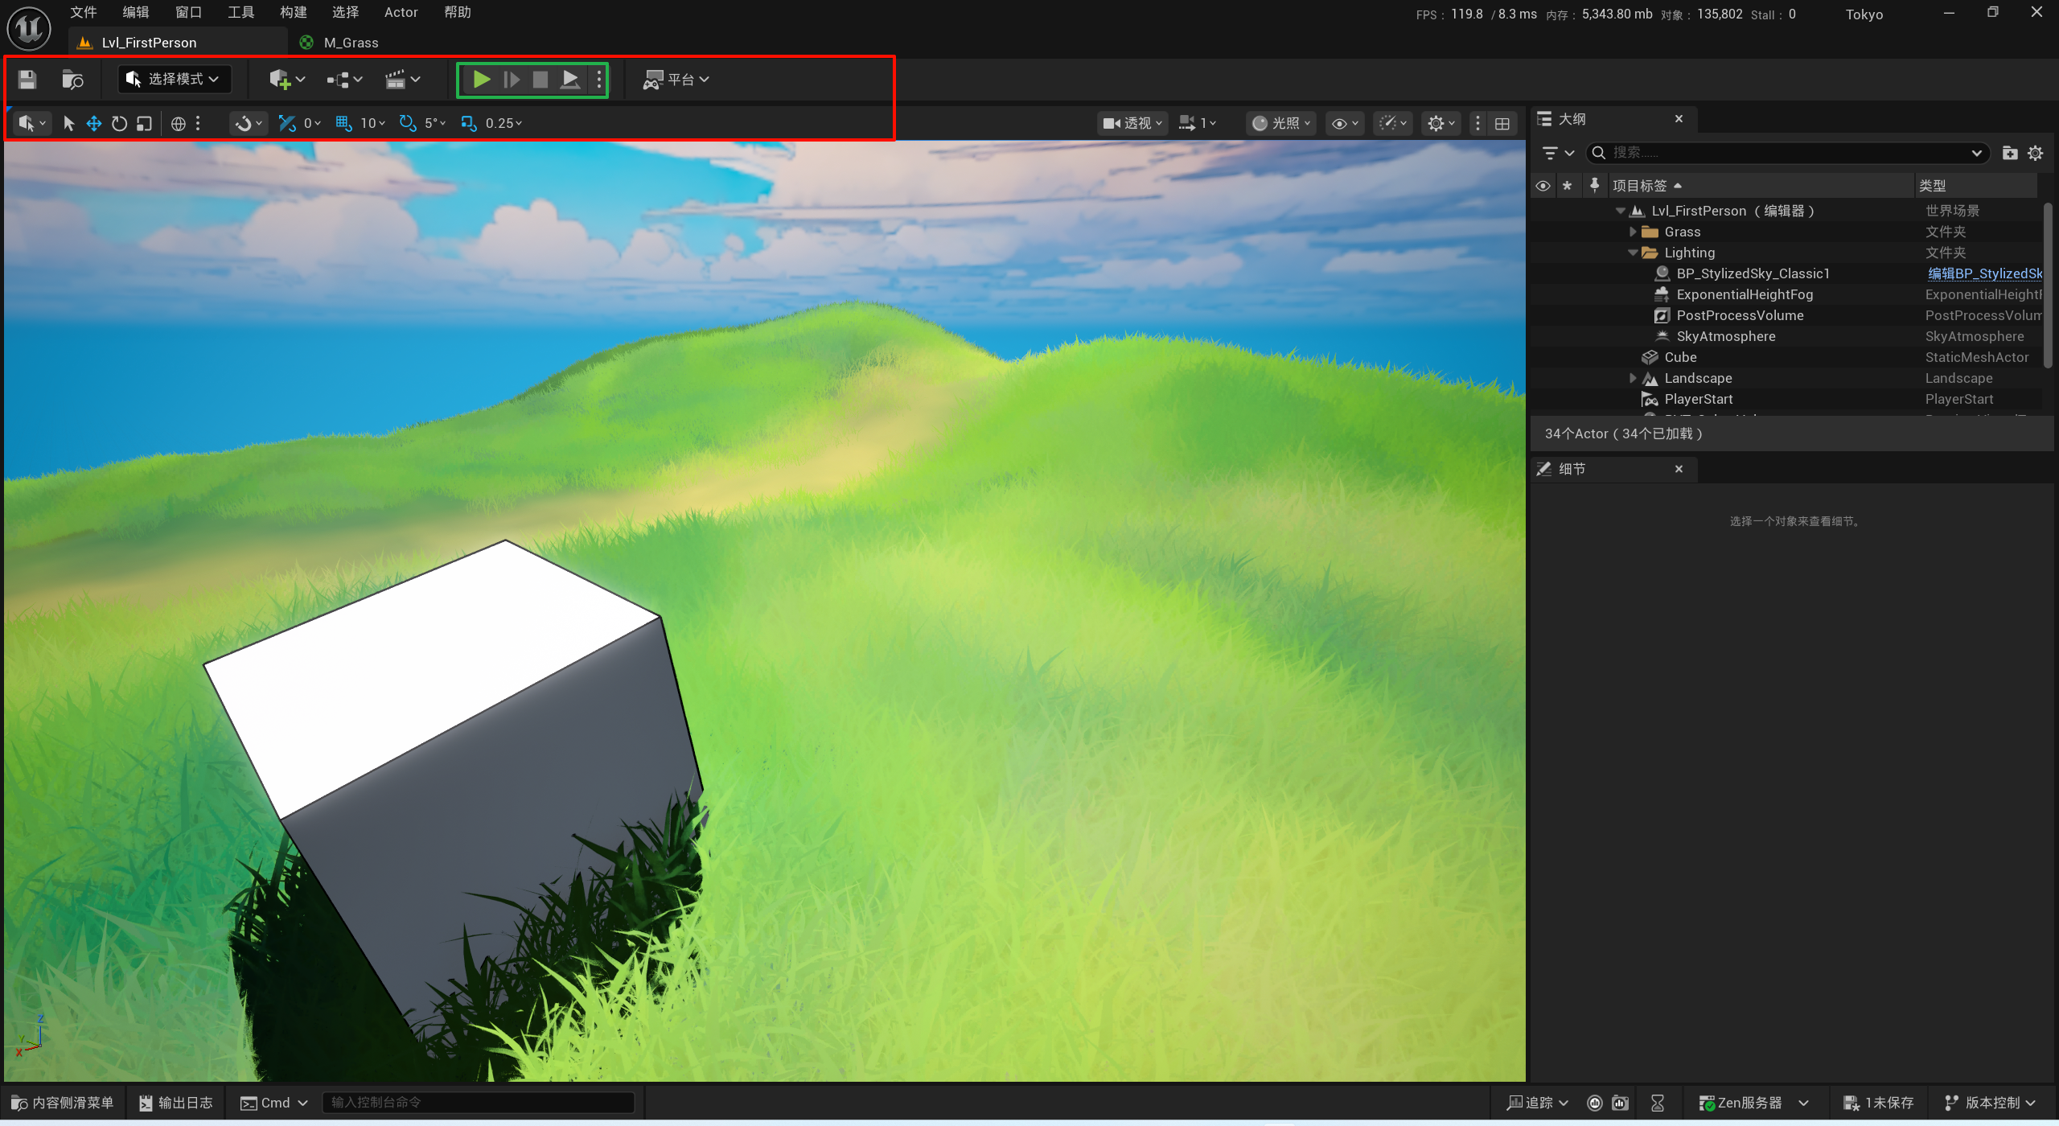Toggle grid snapping icon
The height and width of the screenshot is (1126, 2059).
(x=344, y=123)
